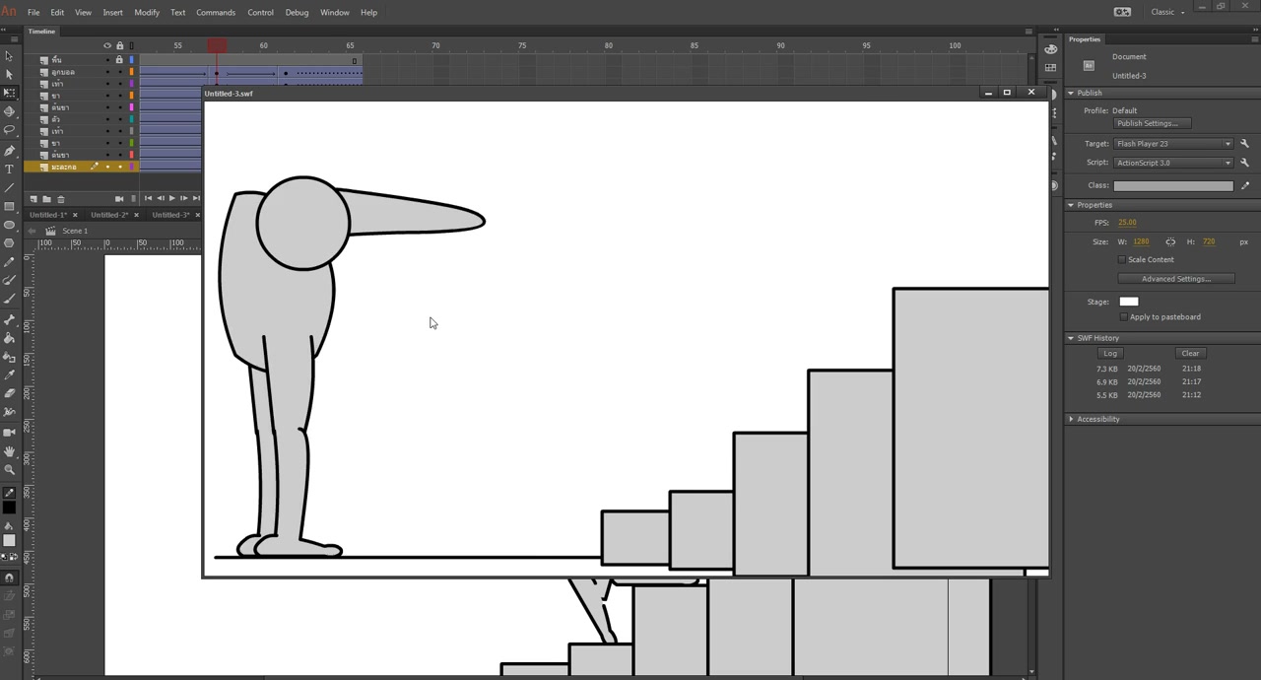The image size is (1261, 680).
Task: Click the Advanced Settings button
Action: (x=1174, y=279)
